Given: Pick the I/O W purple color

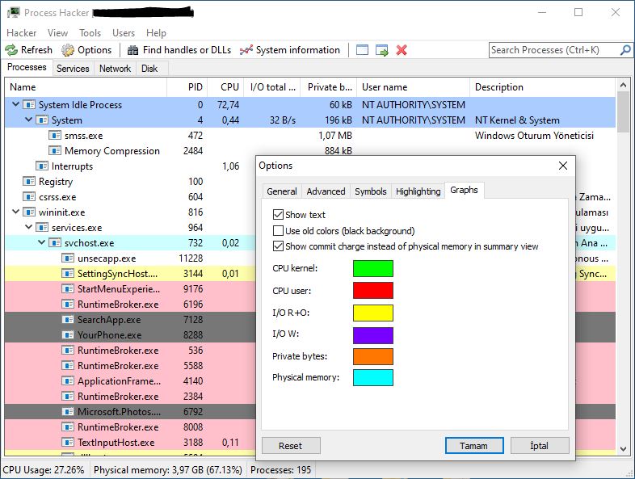Looking at the screenshot, I should 373,335.
